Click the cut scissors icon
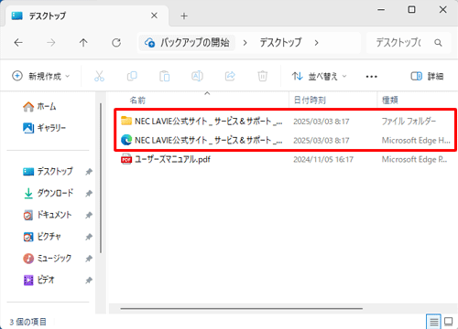The image size is (458, 329). [99, 76]
